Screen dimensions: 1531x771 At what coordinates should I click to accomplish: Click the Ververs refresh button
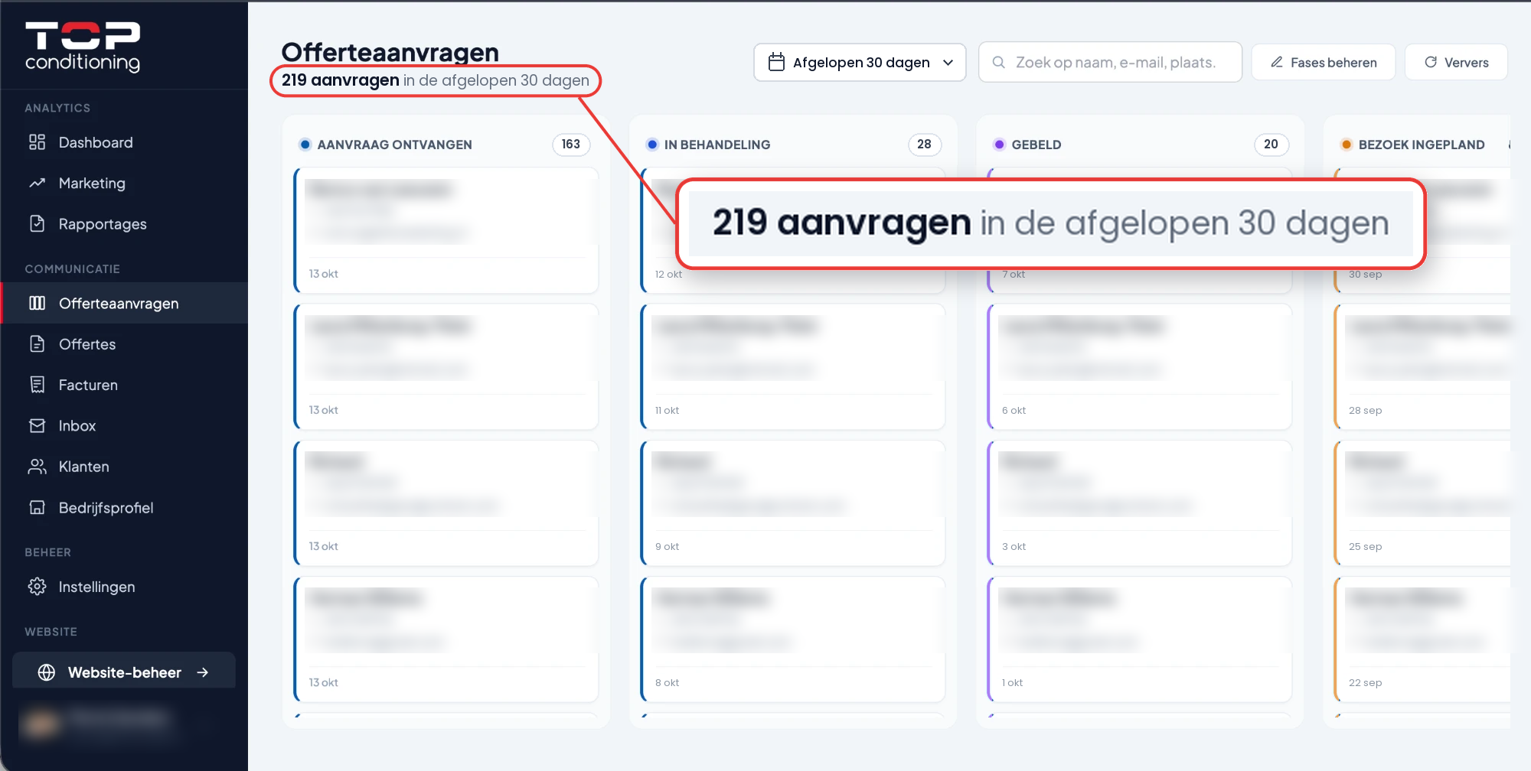coord(1456,62)
